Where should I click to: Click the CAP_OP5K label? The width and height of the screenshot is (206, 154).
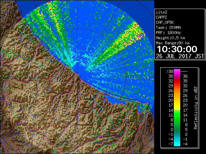tap(165, 22)
